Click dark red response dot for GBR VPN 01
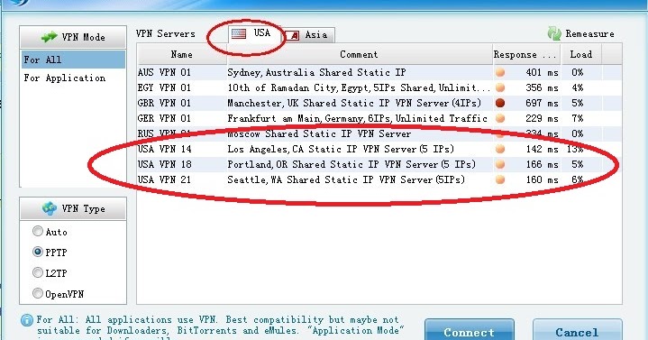648x340 pixels. 500,103
